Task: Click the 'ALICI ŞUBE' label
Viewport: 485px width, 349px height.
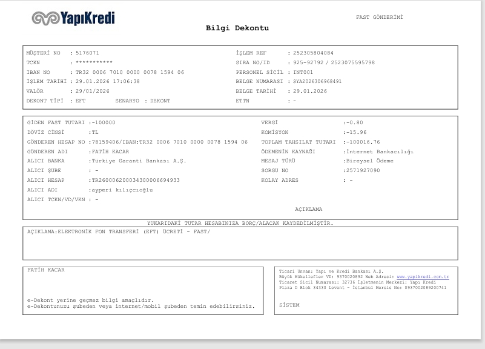Action: (44, 170)
